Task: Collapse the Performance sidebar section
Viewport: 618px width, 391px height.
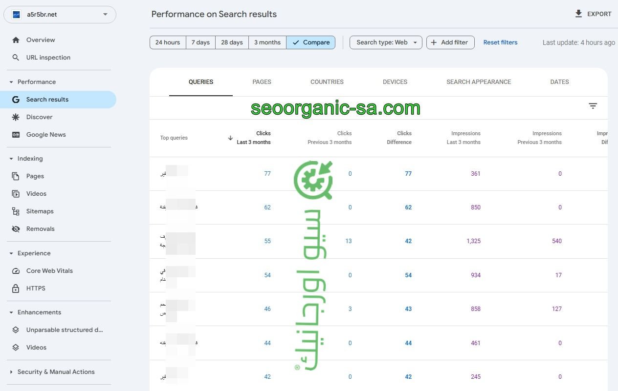Action: point(11,82)
